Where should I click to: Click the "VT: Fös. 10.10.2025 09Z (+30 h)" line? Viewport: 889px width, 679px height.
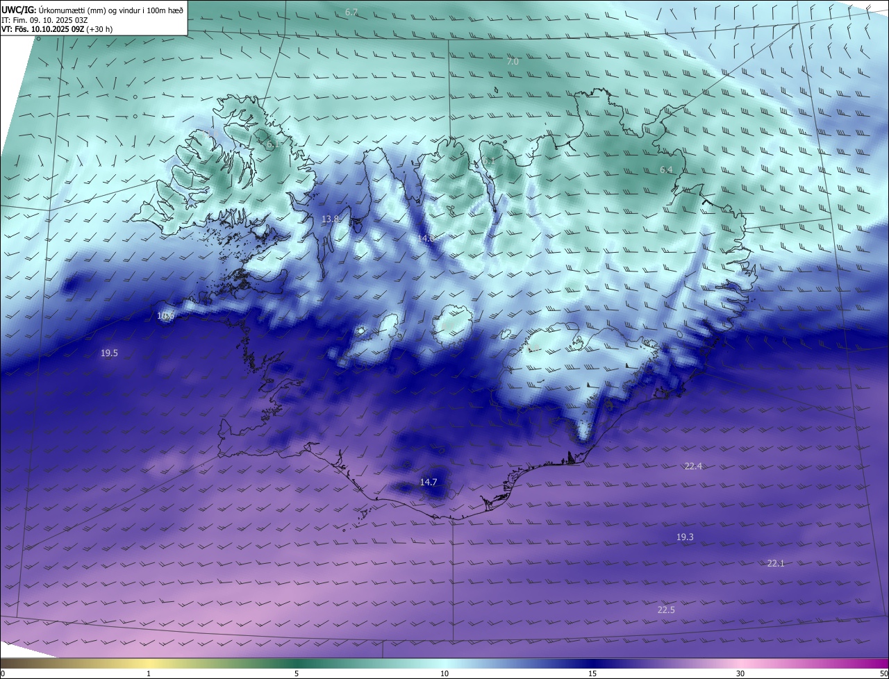click(x=57, y=29)
